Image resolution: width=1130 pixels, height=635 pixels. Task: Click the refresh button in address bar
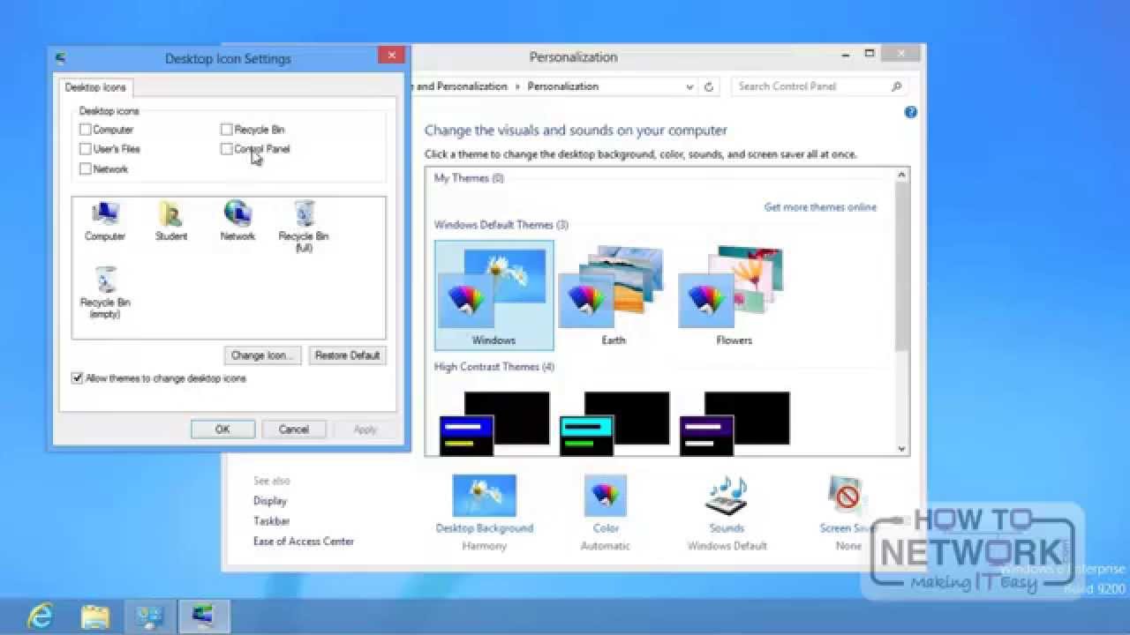coord(708,86)
